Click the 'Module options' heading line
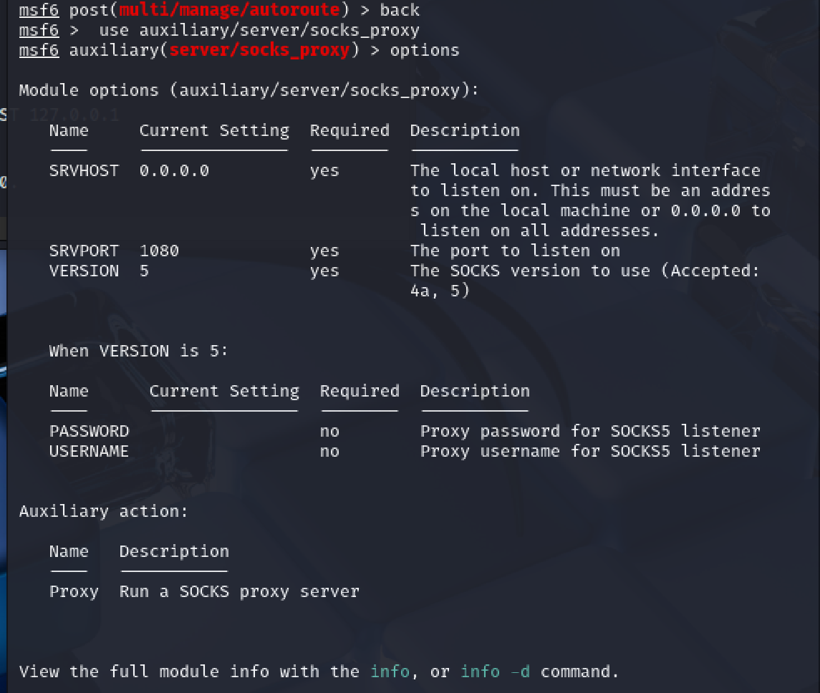820x693 pixels. [249, 90]
